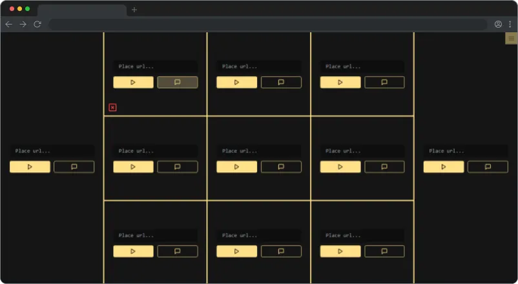Open the hamburger menu at page corner
Image resolution: width=518 pixels, height=284 pixels.
(x=511, y=39)
